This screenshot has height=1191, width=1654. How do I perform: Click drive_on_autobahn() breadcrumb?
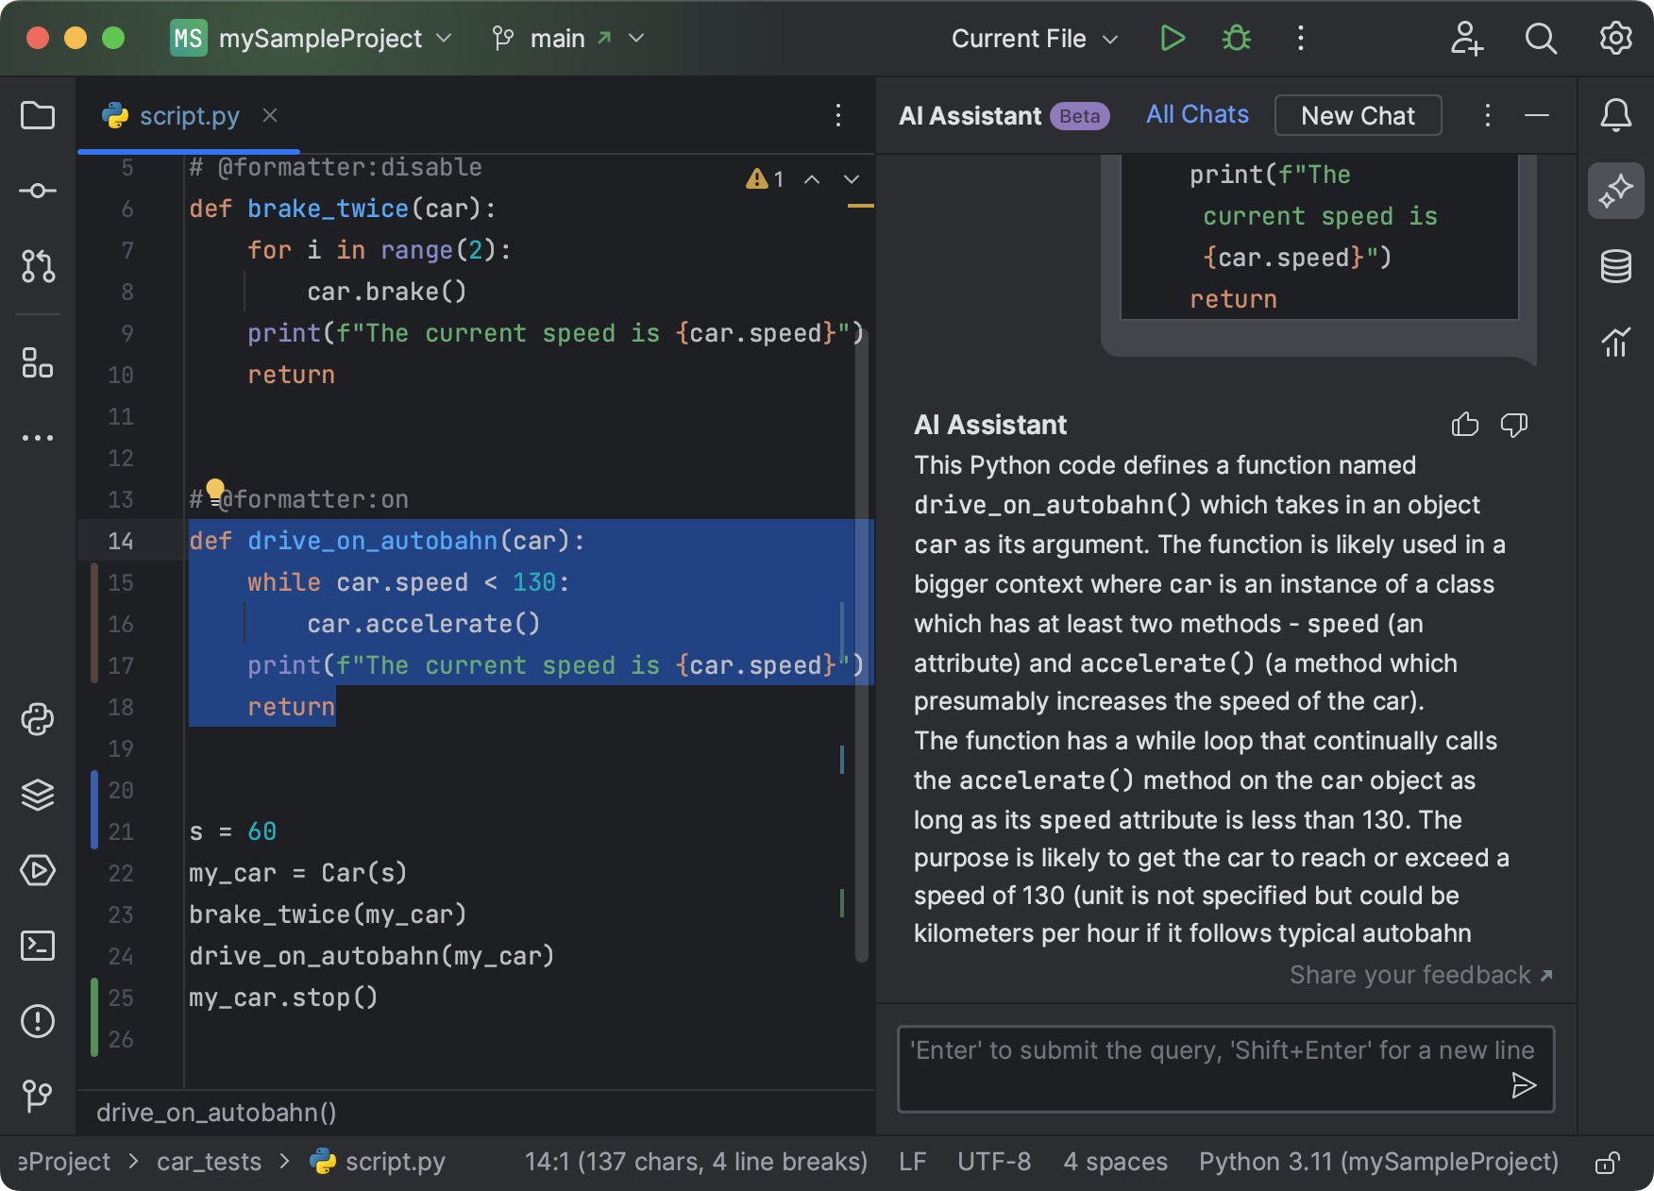(x=216, y=1113)
